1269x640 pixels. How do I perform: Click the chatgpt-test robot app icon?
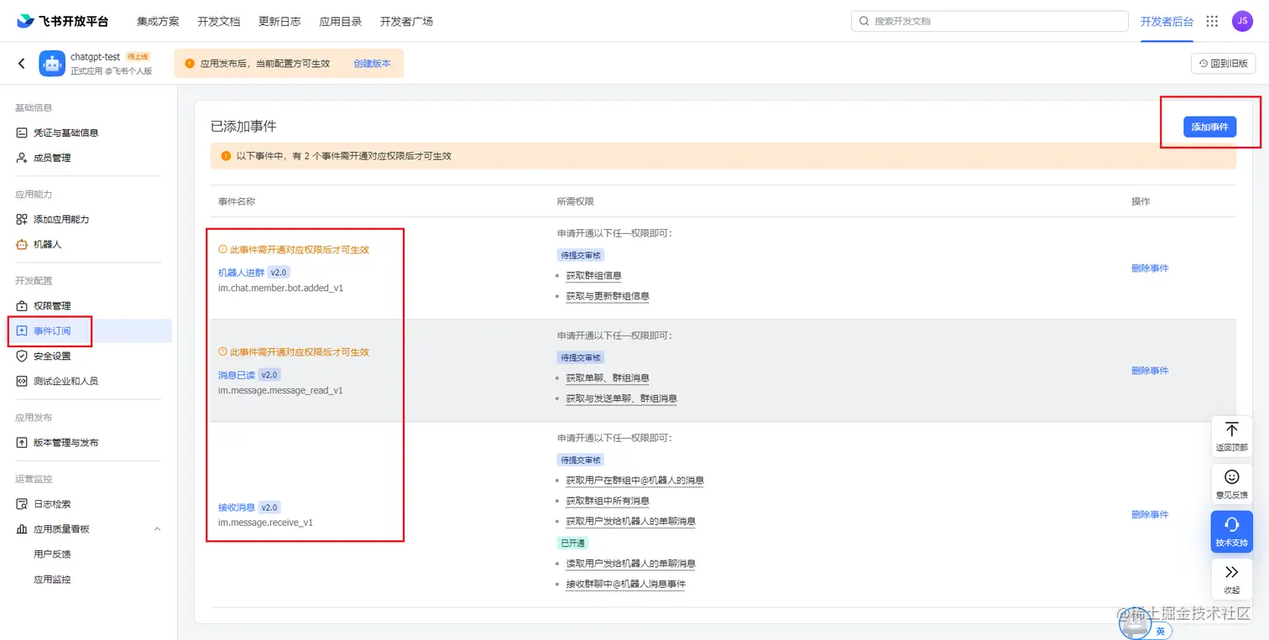click(52, 64)
